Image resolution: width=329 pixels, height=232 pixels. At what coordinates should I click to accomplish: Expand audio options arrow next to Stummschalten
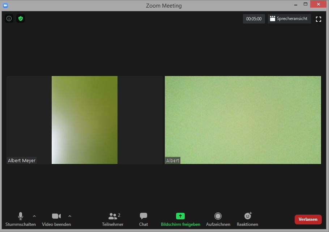[34, 216]
